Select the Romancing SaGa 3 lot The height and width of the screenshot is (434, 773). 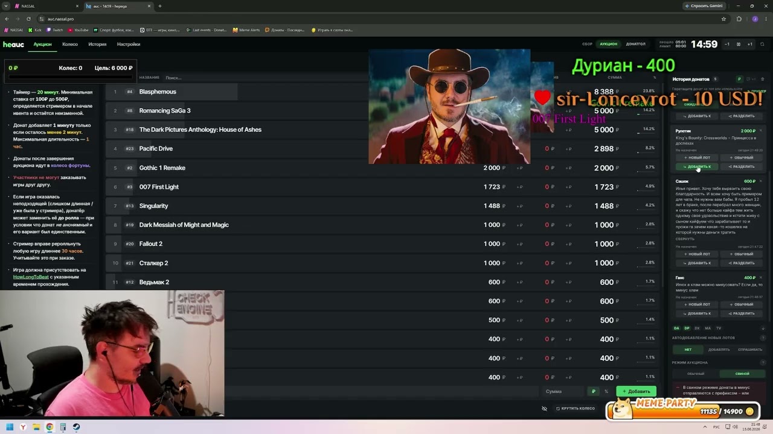coord(165,111)
